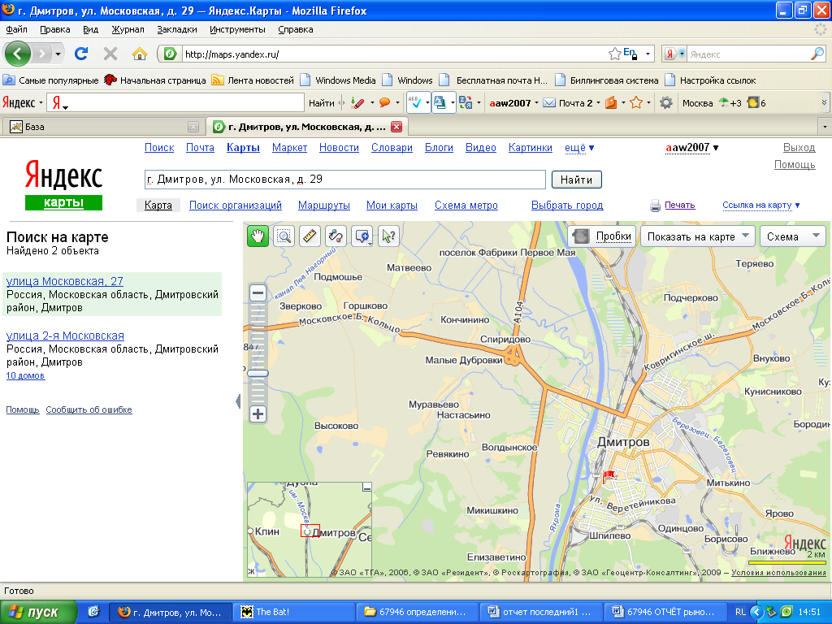Expand the list-all-tabs dropdown arrow

click(x=825, y=127)
